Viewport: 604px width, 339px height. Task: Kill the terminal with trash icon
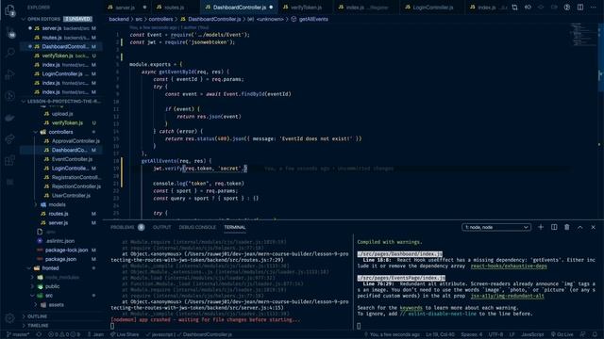[x=567, y=227]
